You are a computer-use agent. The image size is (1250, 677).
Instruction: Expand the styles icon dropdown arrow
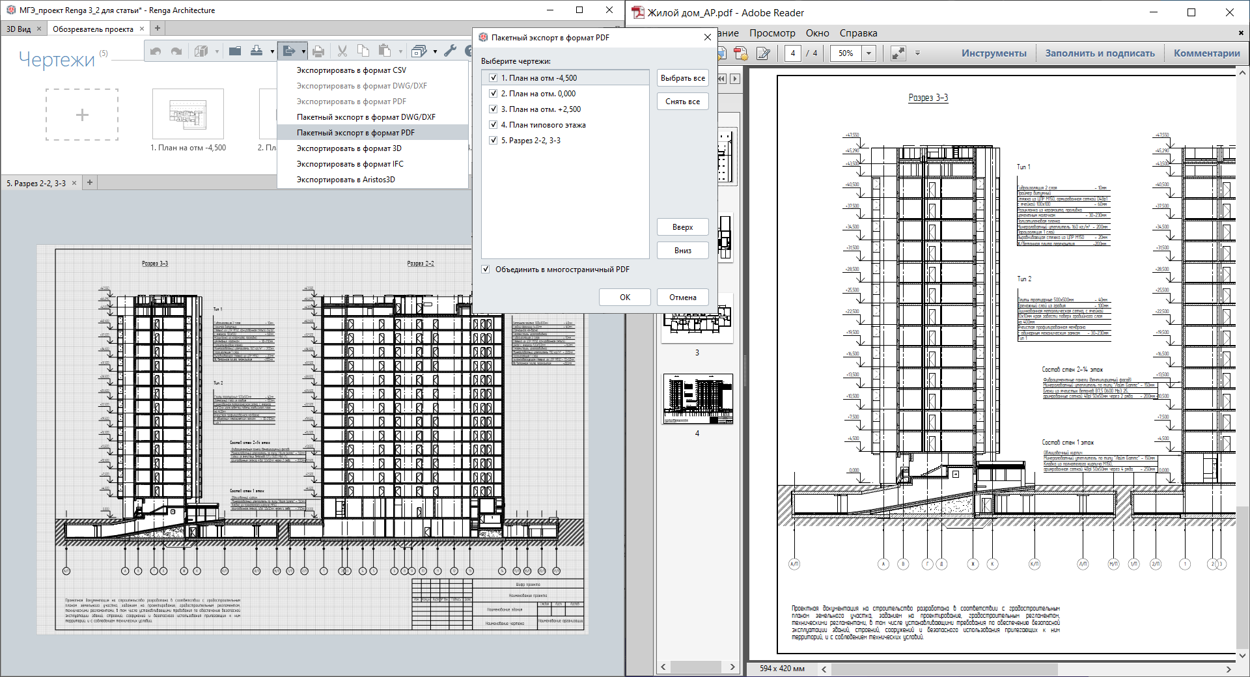point(435,52)
